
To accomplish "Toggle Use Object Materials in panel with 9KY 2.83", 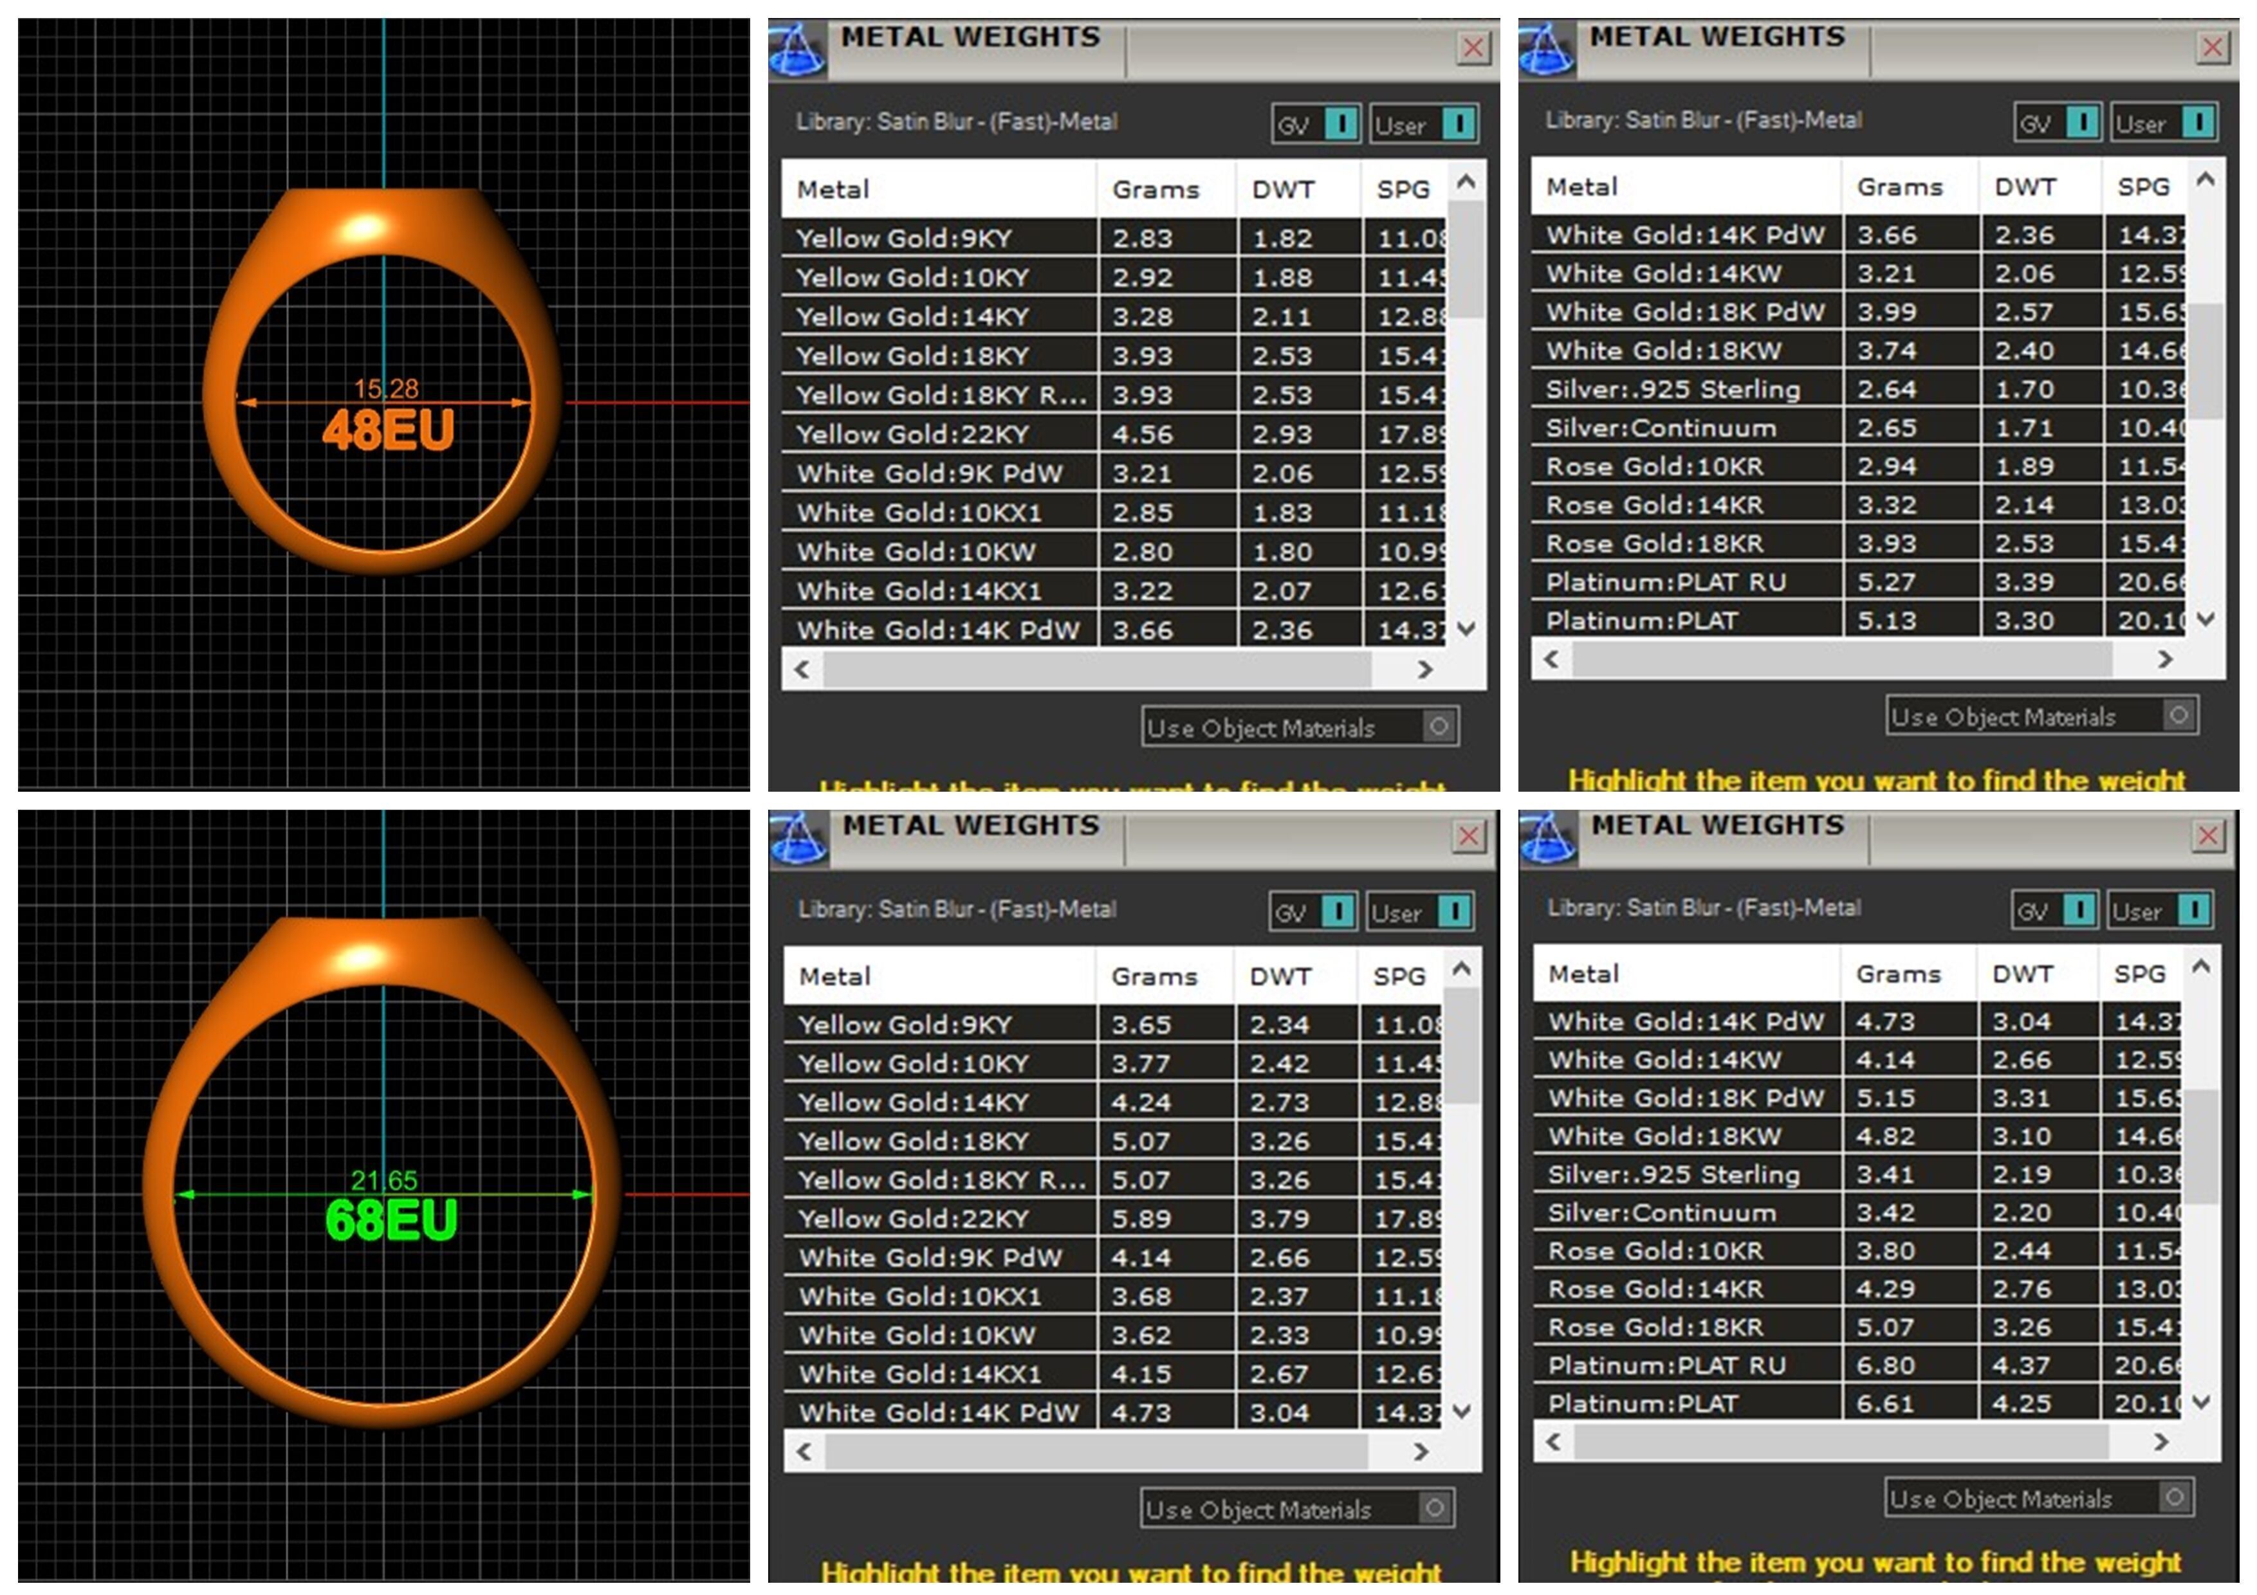I will [x=1438, y=726].
